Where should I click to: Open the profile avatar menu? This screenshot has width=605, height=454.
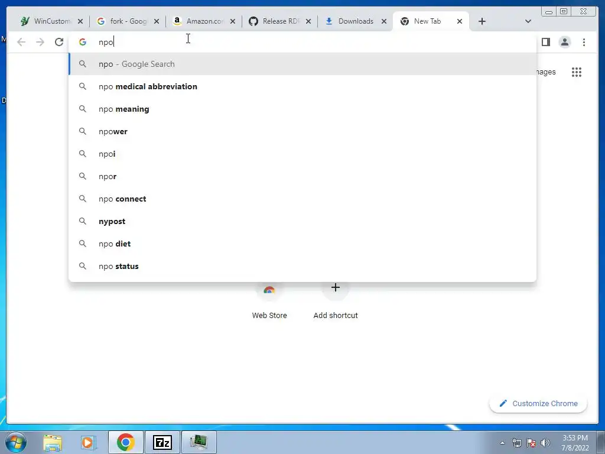point(564,42)
